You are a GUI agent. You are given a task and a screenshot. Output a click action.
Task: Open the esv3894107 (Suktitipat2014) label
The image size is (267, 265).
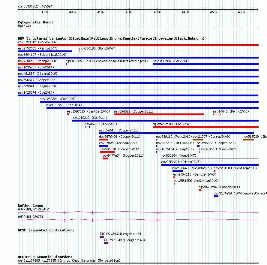(42, 55)
